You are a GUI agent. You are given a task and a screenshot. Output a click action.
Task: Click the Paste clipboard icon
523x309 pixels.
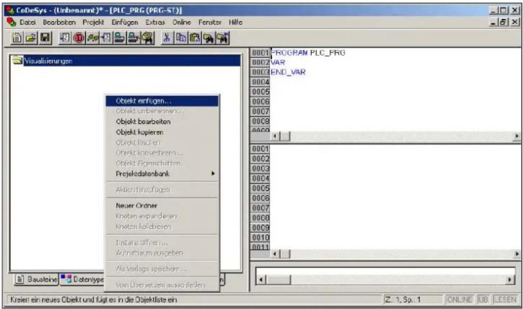coord(195,38)
